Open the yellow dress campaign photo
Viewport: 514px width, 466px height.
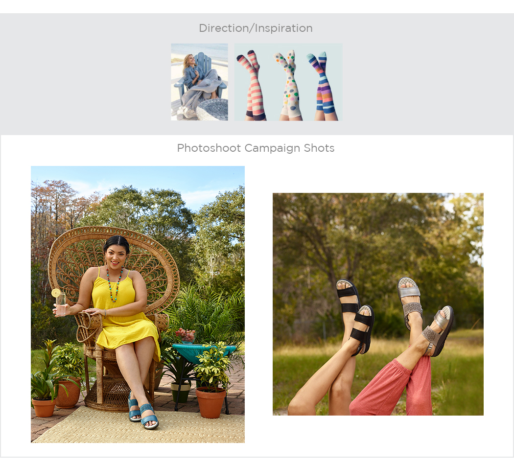point(138,304)
